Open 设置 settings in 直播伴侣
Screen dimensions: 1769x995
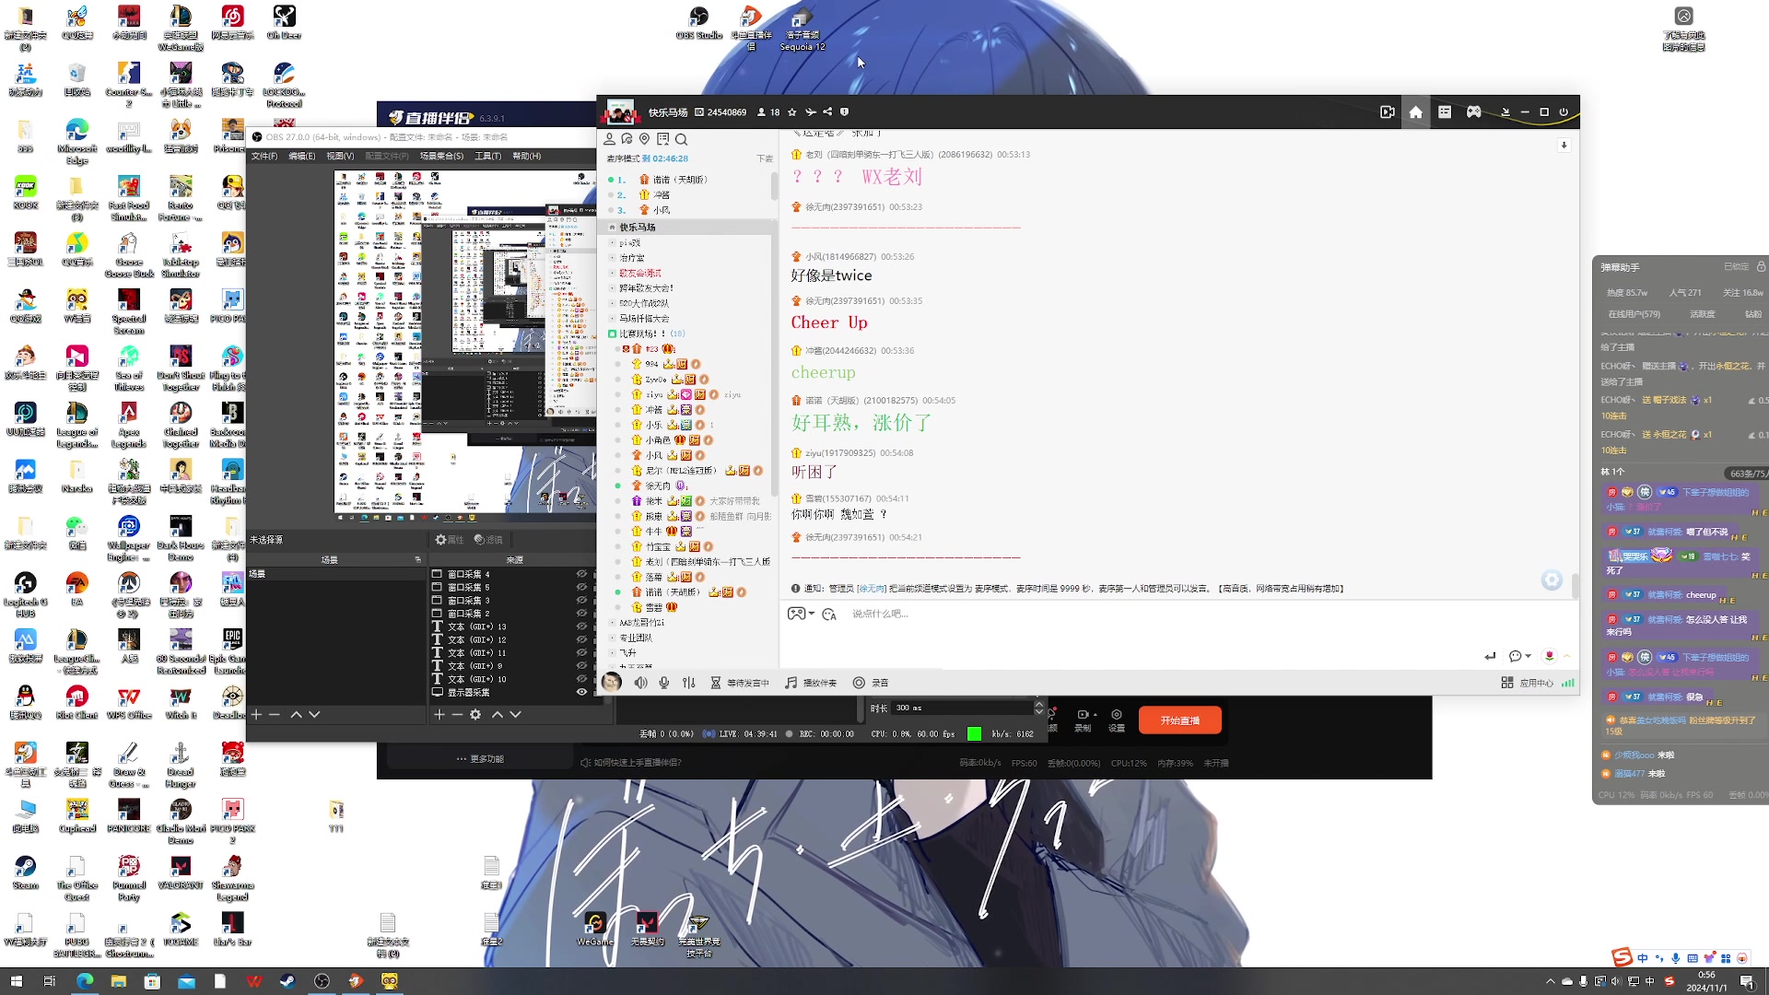coord(1117,720)
